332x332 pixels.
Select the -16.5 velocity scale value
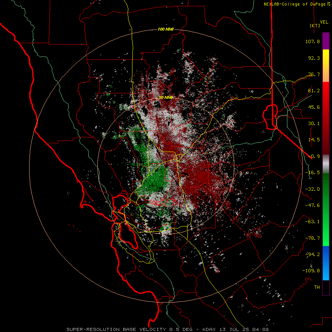312,173
